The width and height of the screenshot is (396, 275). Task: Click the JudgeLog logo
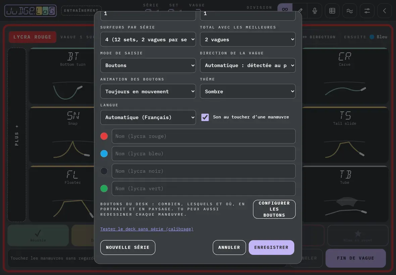(x=30, y=11)
